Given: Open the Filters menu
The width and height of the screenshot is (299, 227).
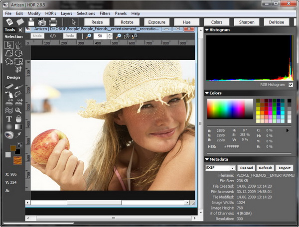Looking at the screenshot, I should point(105,13).
